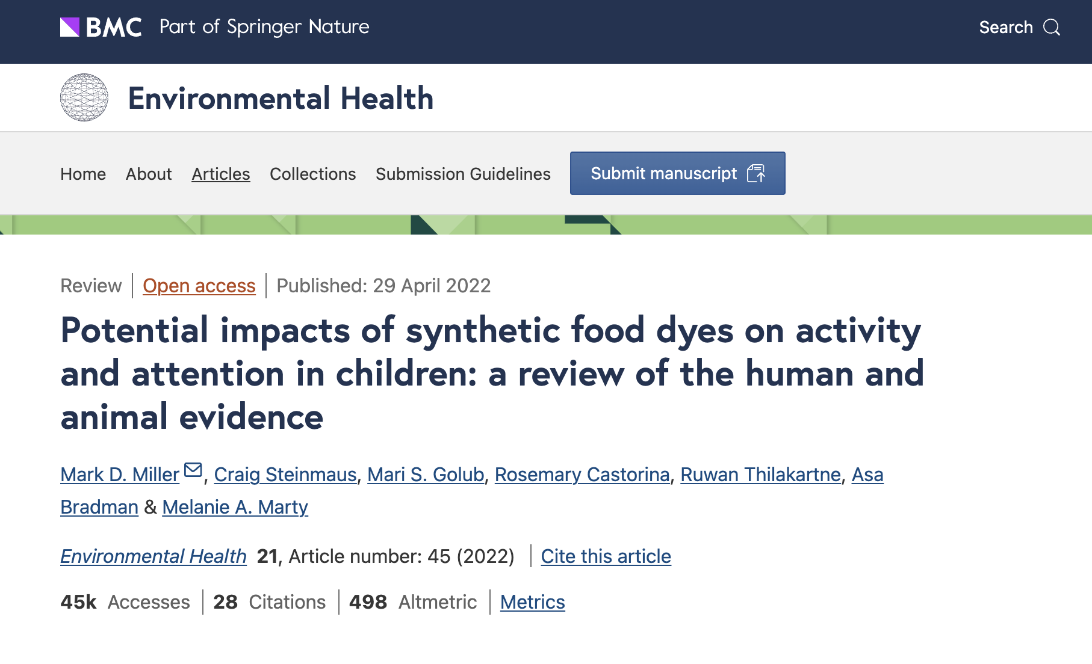Open author Craig Steinmaus's profile link

coord(285,475)
